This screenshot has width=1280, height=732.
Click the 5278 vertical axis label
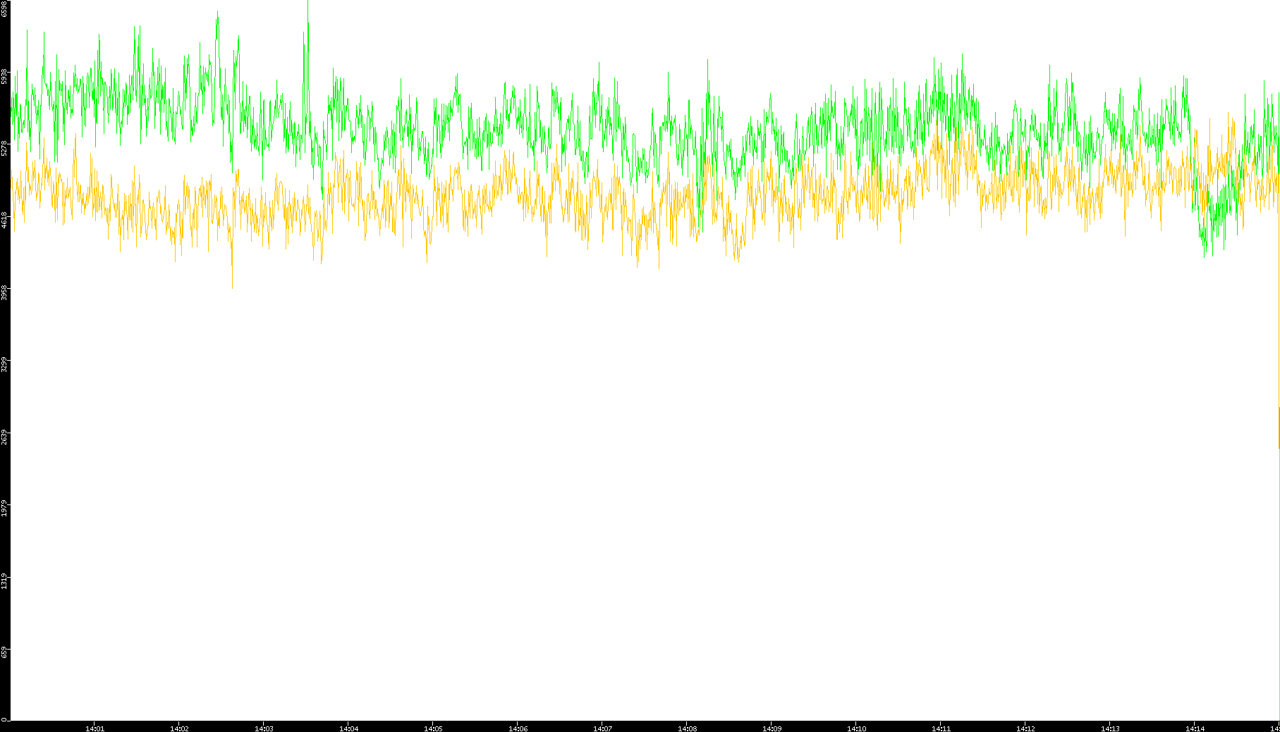(4, 148)
